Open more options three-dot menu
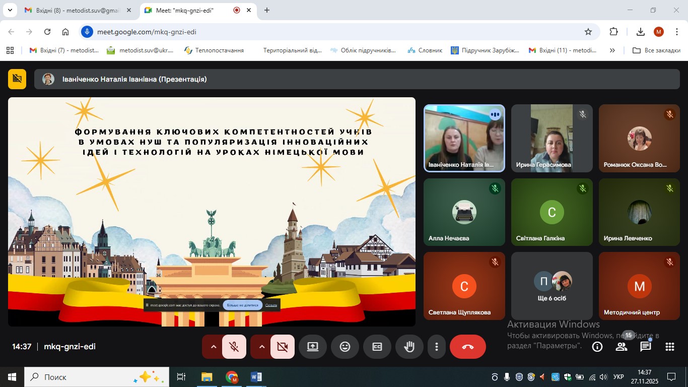688x387 pixels. tap(437, 347)
